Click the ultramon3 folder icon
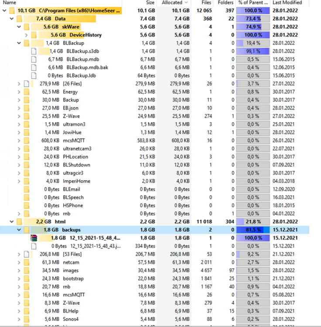Image resolution: width=321 pixels, height=327 pixels. pyautogui.click(x=27, y=124)
